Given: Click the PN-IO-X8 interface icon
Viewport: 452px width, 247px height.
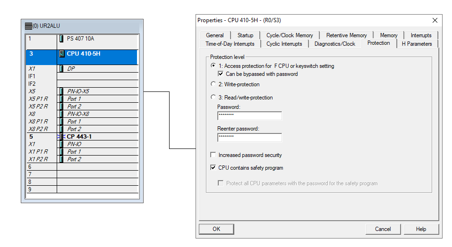Looking at the screenshot, I should click(x=61, y=114).
